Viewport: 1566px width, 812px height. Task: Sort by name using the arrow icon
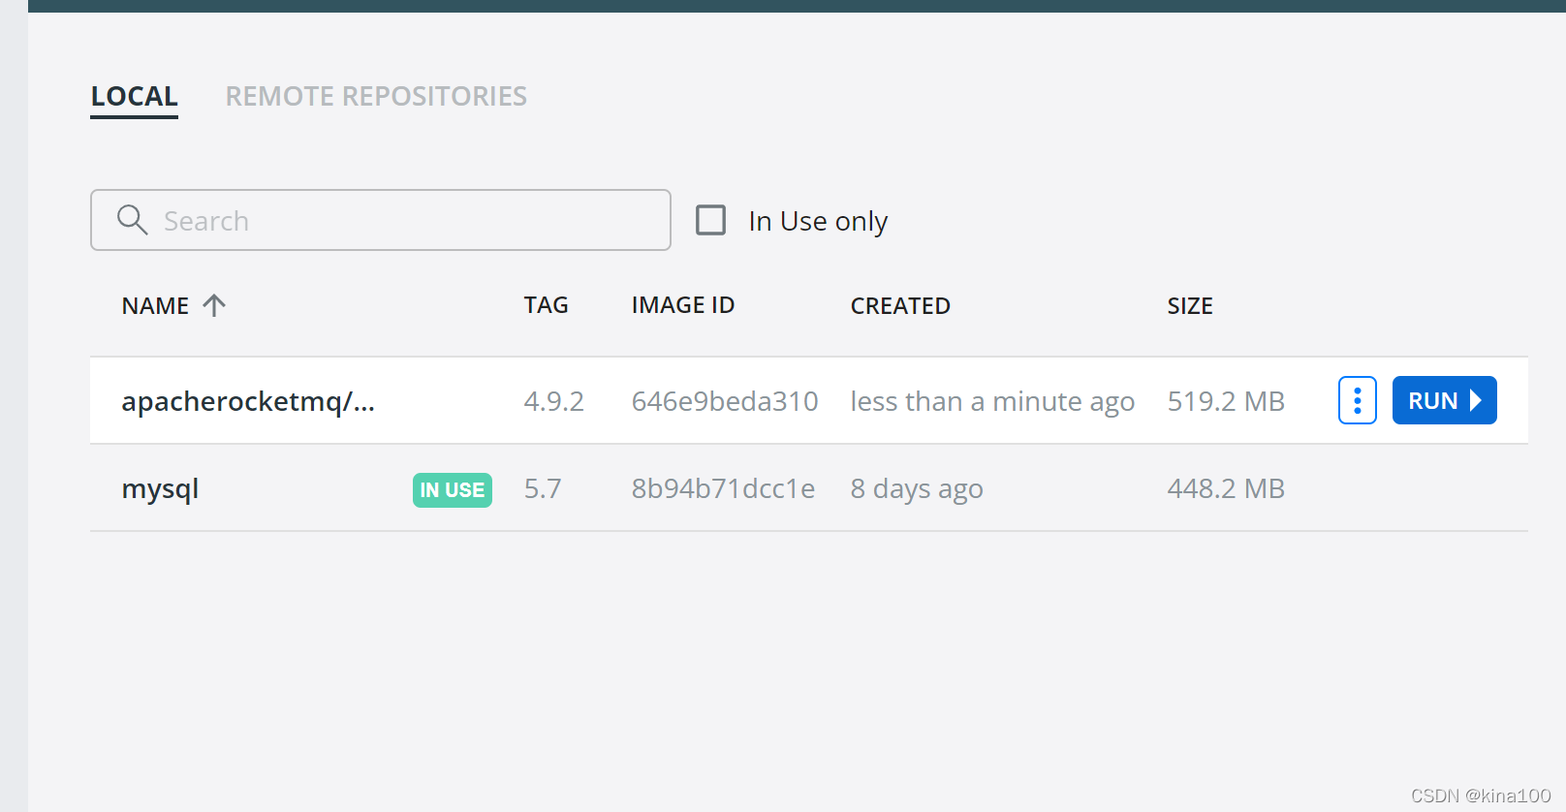(214, 305)
